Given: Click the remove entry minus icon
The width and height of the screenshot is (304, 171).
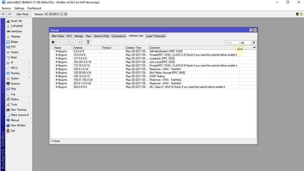Looking at the screenshot, I should [59, 42].
